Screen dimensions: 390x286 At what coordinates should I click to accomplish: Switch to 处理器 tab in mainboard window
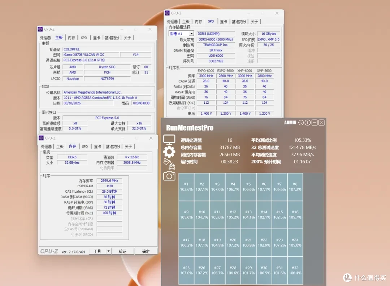(45, 38)
